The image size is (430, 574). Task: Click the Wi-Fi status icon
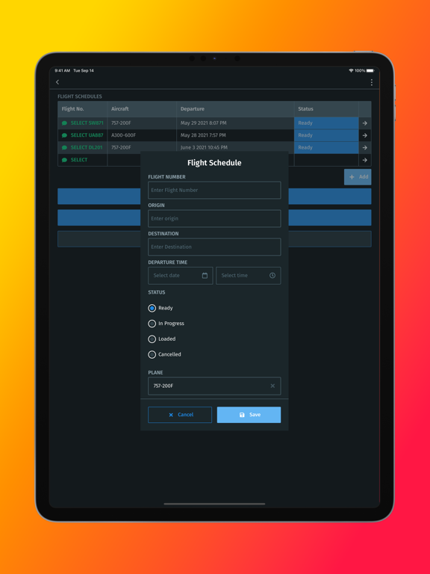351,71
